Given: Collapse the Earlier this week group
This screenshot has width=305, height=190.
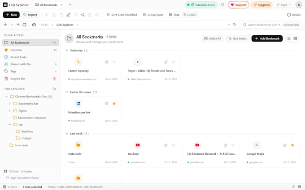Looking at the screenshot, I should [x=67, y=92].
